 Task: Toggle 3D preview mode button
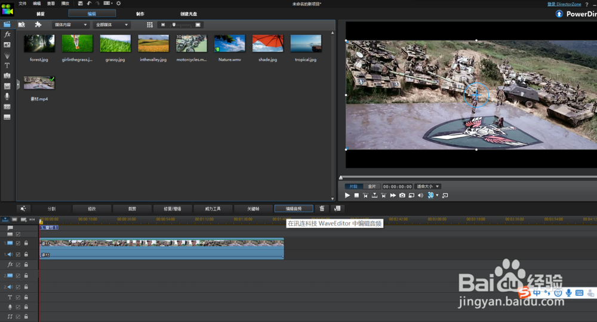pyautogui.click(x=430, y=196)
